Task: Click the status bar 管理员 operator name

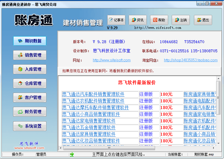Action: tap(41, 155)
